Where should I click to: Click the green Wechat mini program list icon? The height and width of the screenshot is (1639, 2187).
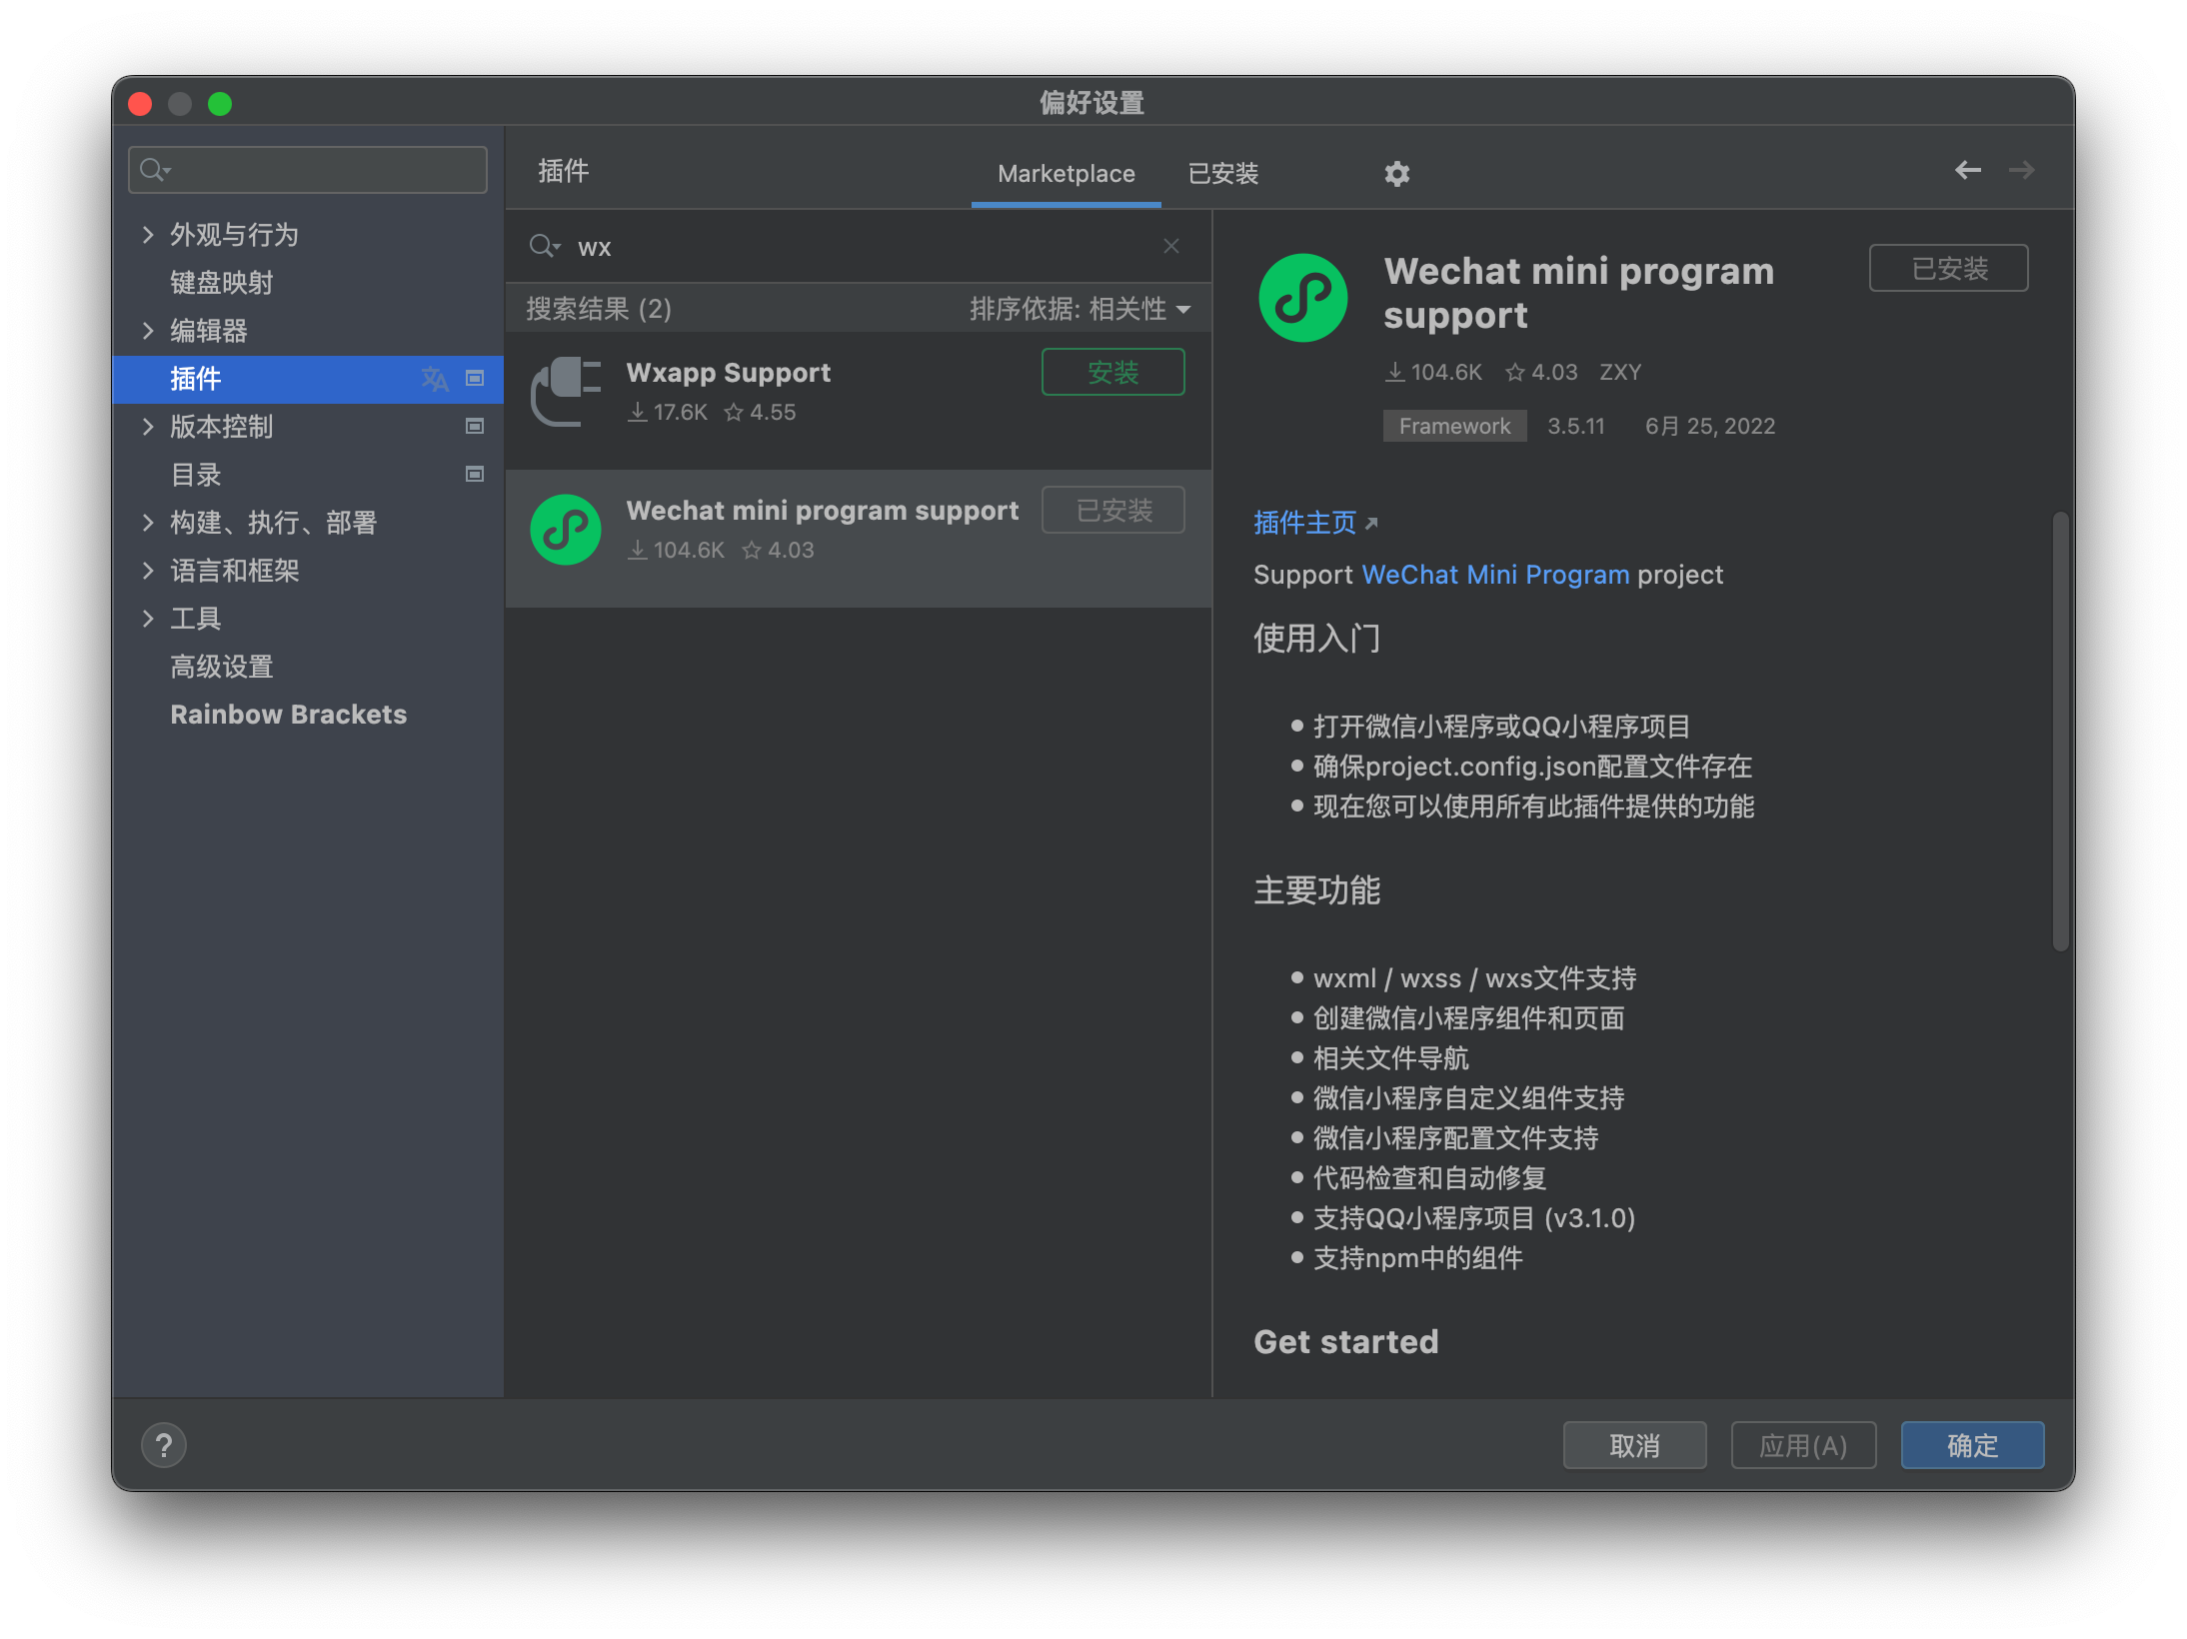pyautogui.click(x=566, y=530)
